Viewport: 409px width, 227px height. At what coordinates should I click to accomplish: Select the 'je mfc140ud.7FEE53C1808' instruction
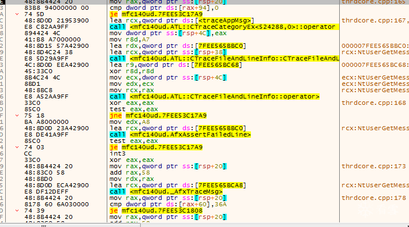point(156,211)
